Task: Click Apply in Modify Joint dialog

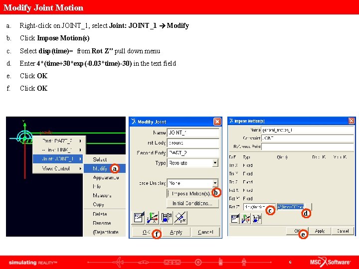Action: click(176, 232)
